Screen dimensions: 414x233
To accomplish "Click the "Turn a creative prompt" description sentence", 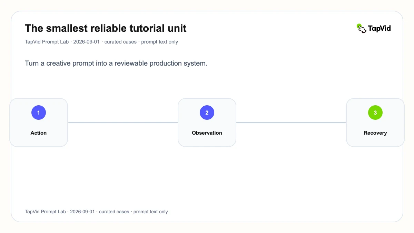I will 116,64.
